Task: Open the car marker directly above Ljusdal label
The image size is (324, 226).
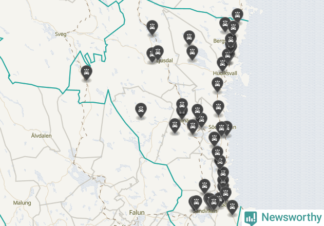Action: click(x=158, y=52)
